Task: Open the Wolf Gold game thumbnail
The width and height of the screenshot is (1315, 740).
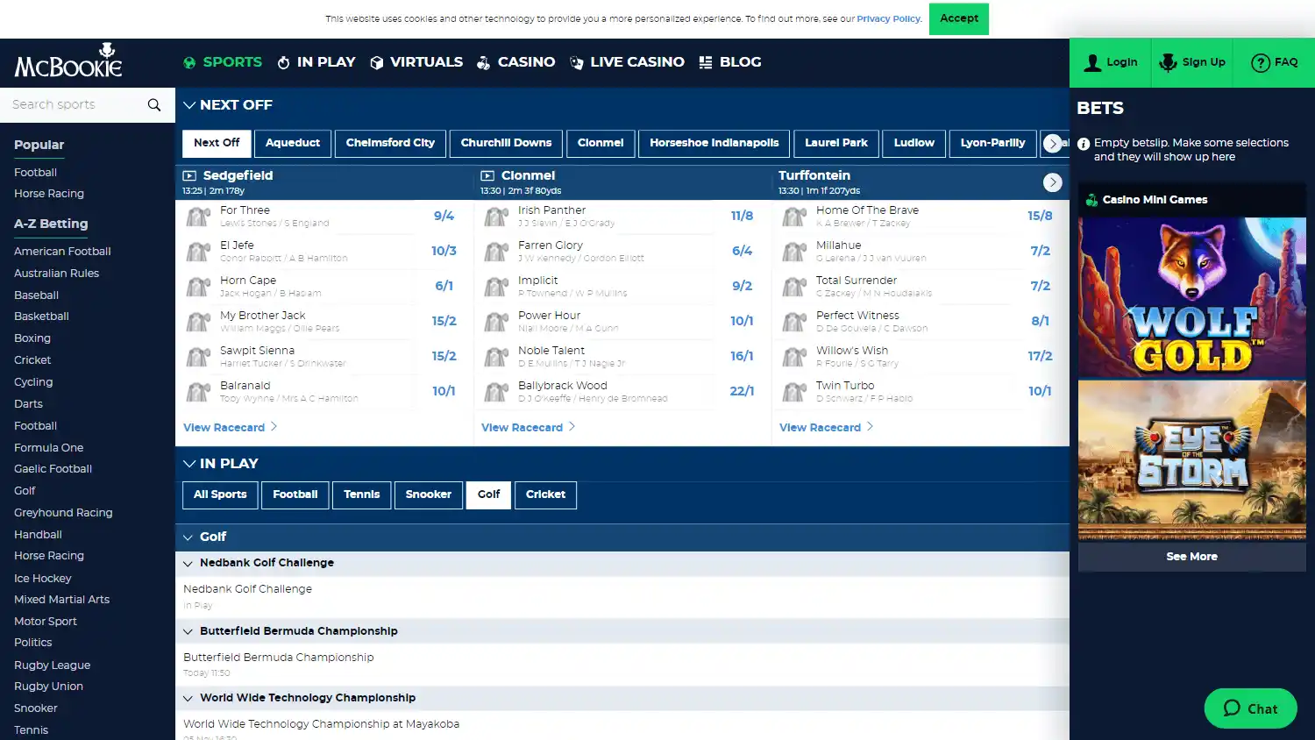Action: (1192, 297)
